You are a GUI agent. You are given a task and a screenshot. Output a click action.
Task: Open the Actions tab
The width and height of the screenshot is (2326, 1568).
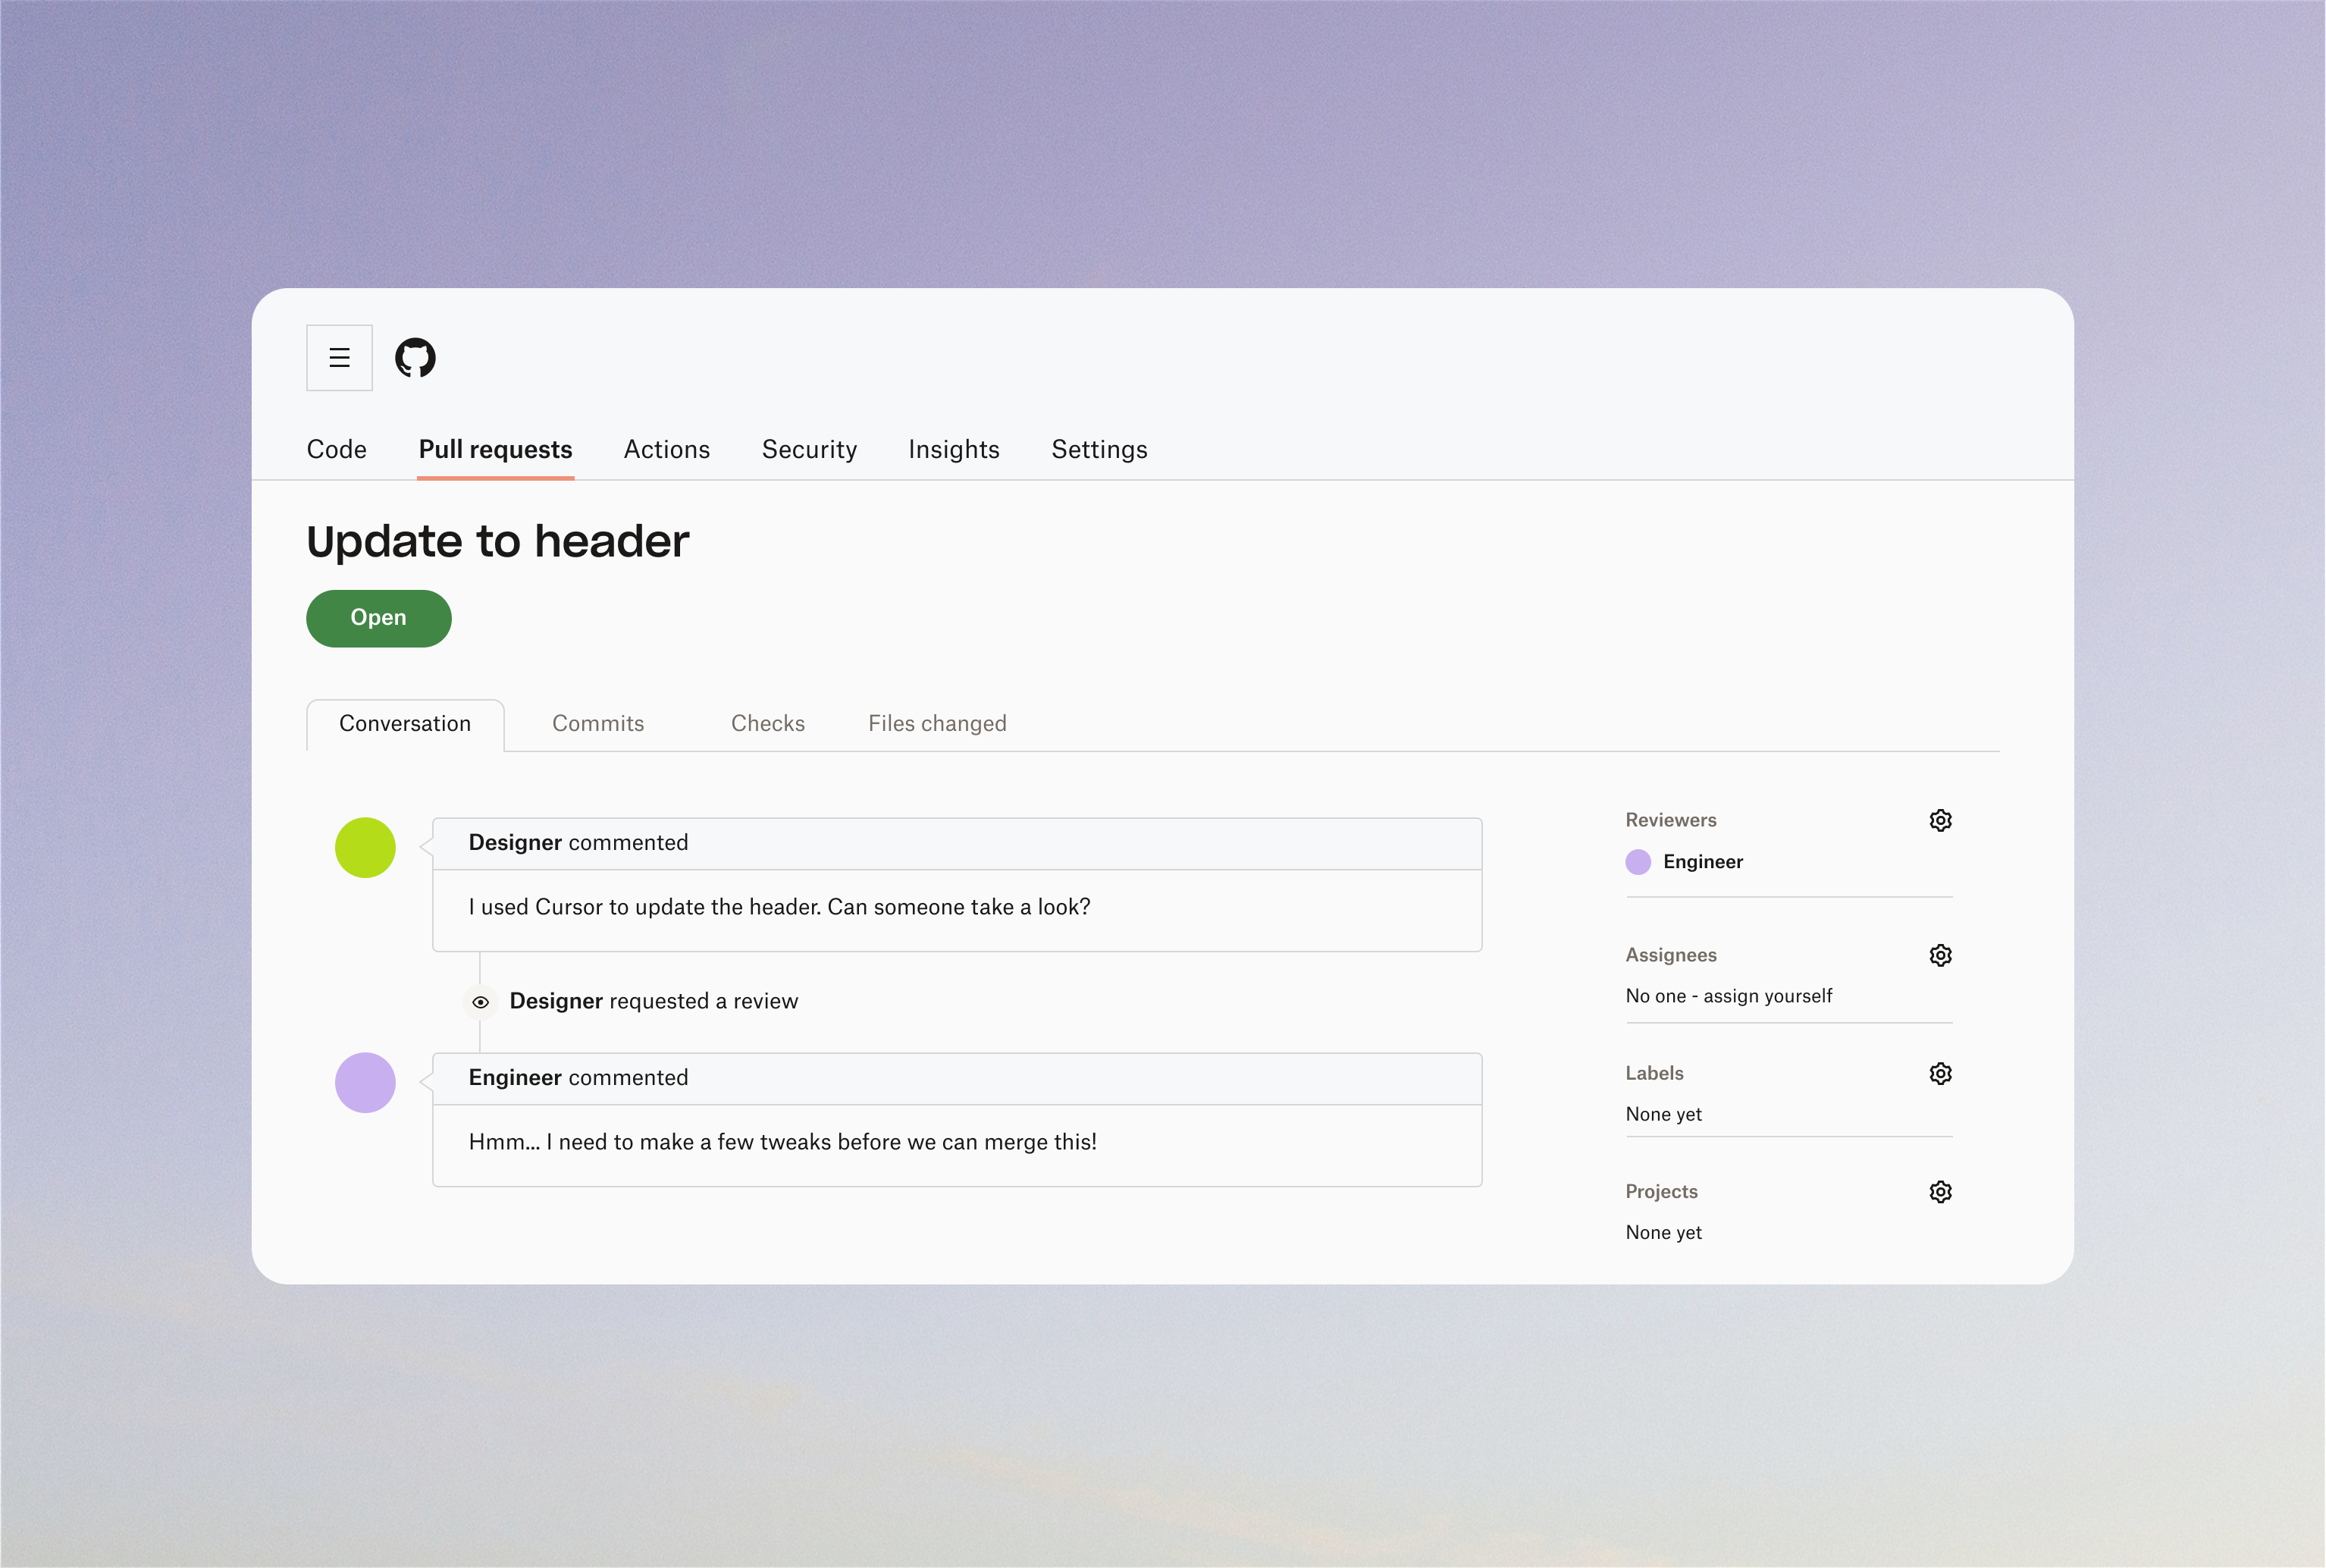(x=667, y=450)
